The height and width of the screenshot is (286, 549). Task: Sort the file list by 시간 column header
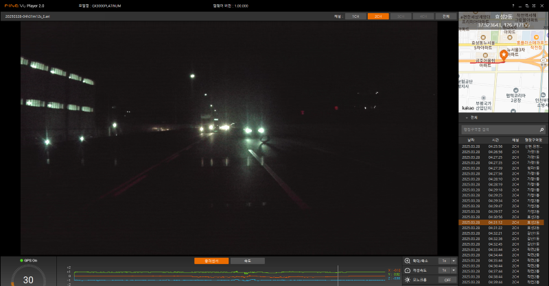[495, 140]
